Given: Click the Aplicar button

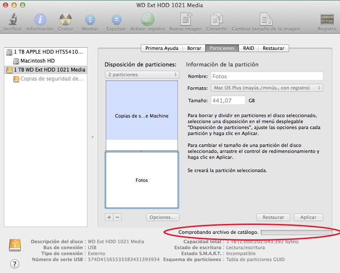Looking at the screenshot, I should [308, 217].
